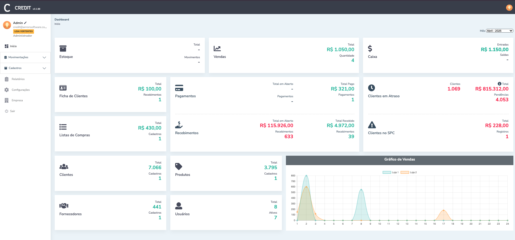Open the Empresa sidebar link
Image resolution: width=515 pixels, height=240 pixels.
17,100
